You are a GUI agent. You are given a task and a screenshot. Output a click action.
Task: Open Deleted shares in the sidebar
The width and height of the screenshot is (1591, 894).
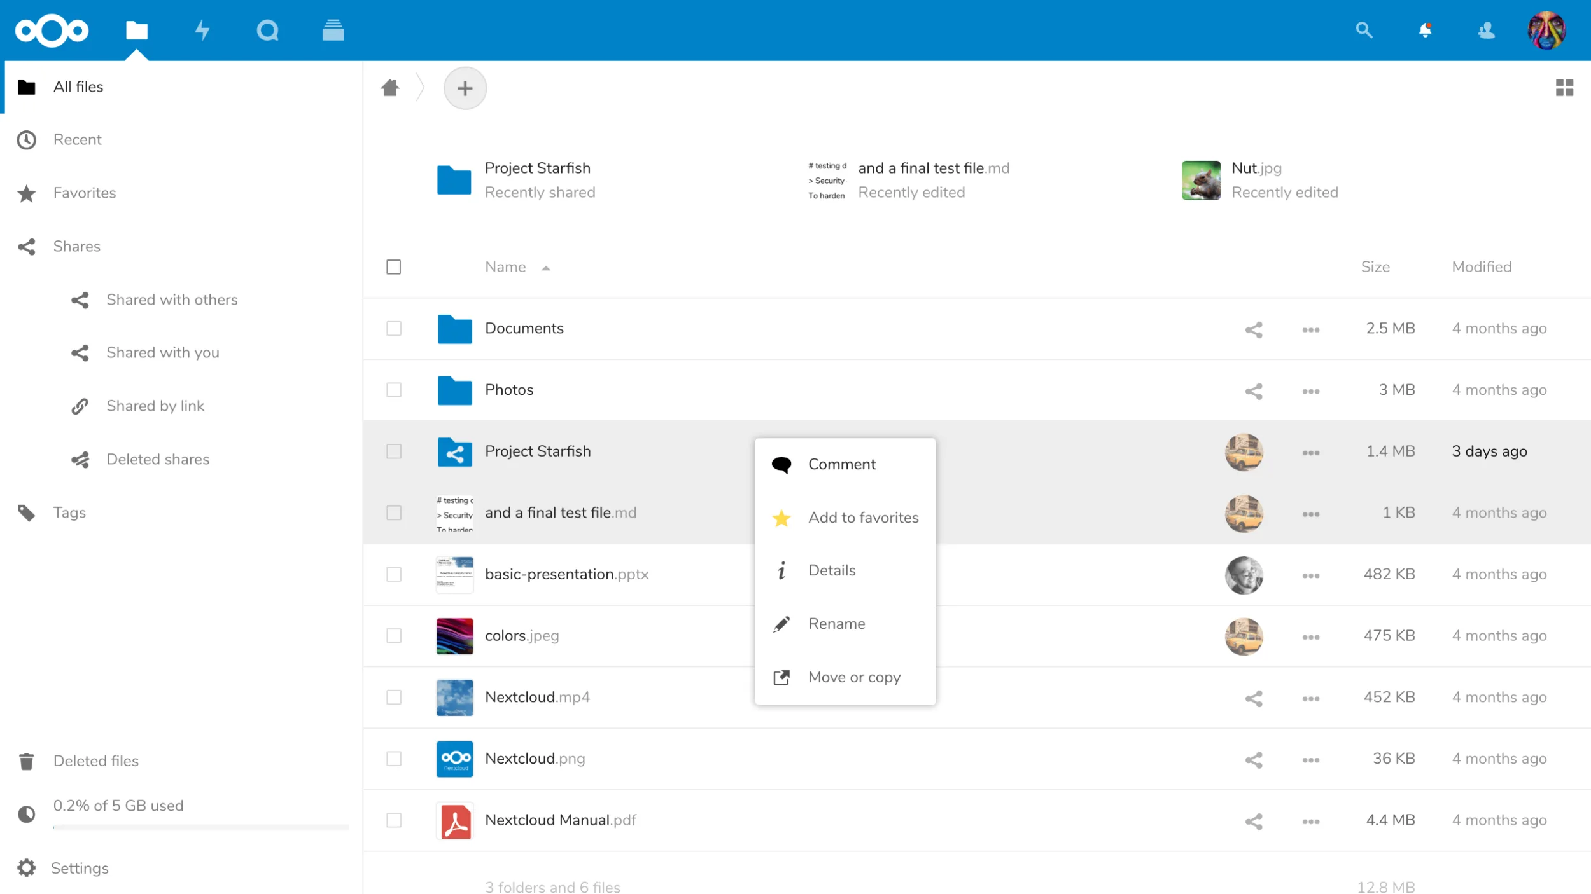coord(158,458)
